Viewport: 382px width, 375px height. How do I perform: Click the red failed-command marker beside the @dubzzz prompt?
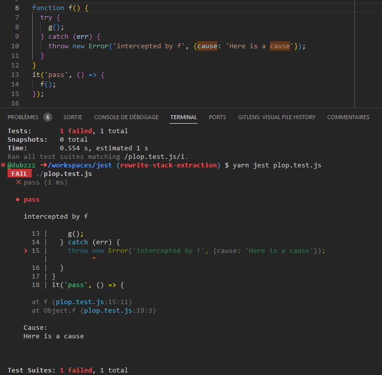[3, 165]
